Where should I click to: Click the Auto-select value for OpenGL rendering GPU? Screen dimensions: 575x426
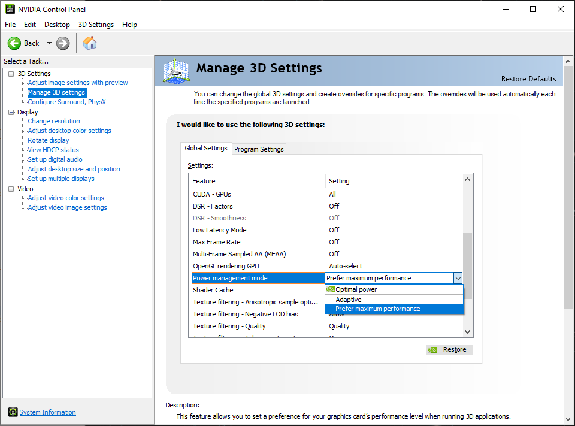tap(346, 266)
